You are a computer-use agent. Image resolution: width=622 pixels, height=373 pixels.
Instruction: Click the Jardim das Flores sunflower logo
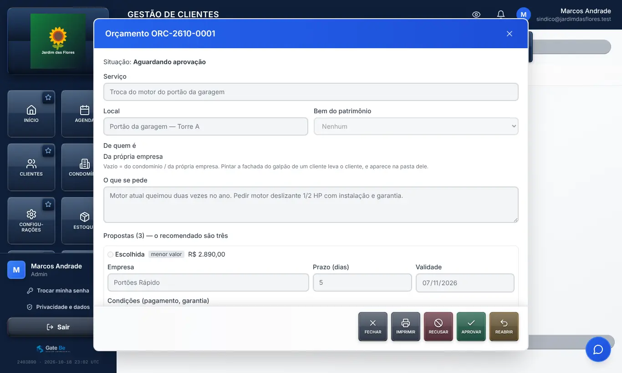tap(58, 41)
